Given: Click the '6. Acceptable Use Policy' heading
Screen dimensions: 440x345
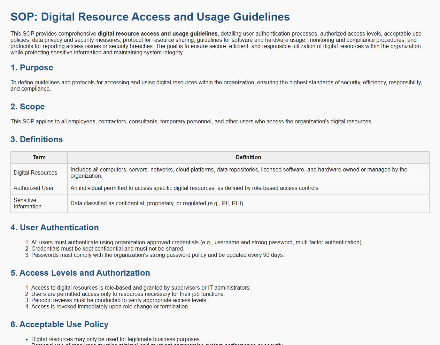Looking at the screenshot, I should 60,324.
